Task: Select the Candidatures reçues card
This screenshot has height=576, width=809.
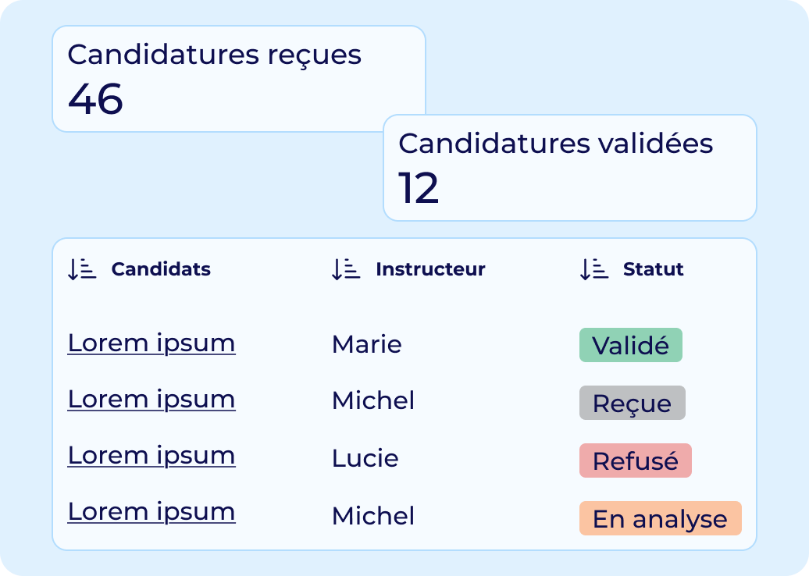Action: [x=239, y=79]
